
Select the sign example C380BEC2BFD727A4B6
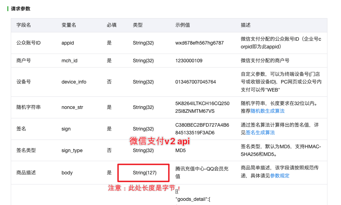(x=202, y=125)
